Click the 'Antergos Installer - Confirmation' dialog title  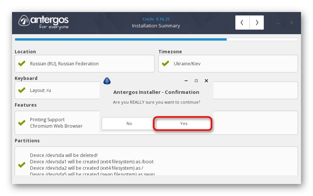pyautogui.click(x=156, y=92)
